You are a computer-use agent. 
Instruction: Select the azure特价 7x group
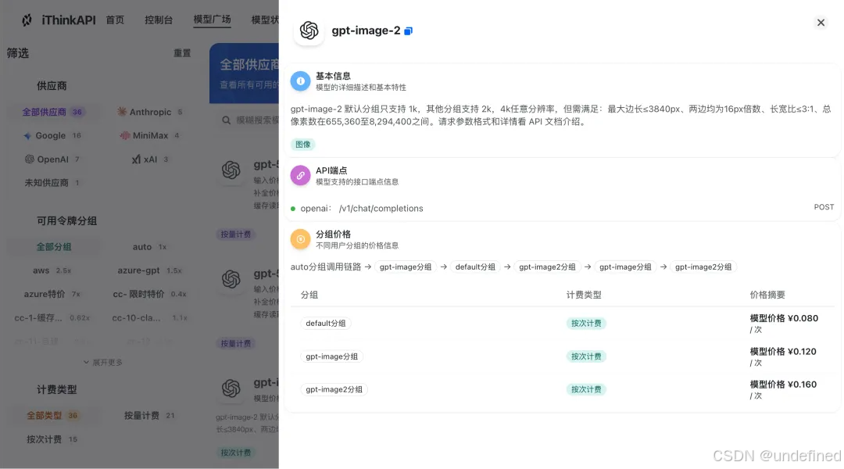click(x=52, y=294)
